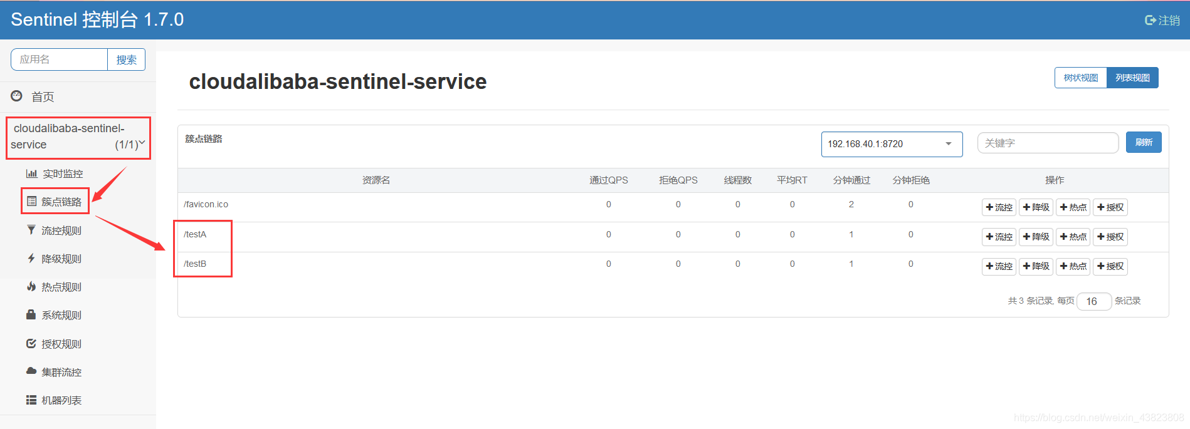This screenshot has width=1190, height=429.
Task: Open 机器列表 in the sidebar
Action: (61, 400)
